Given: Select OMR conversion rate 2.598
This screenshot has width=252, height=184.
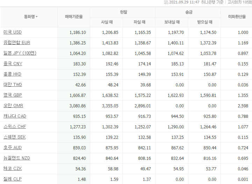Looking at the screenshot, I should click(243, 106).
